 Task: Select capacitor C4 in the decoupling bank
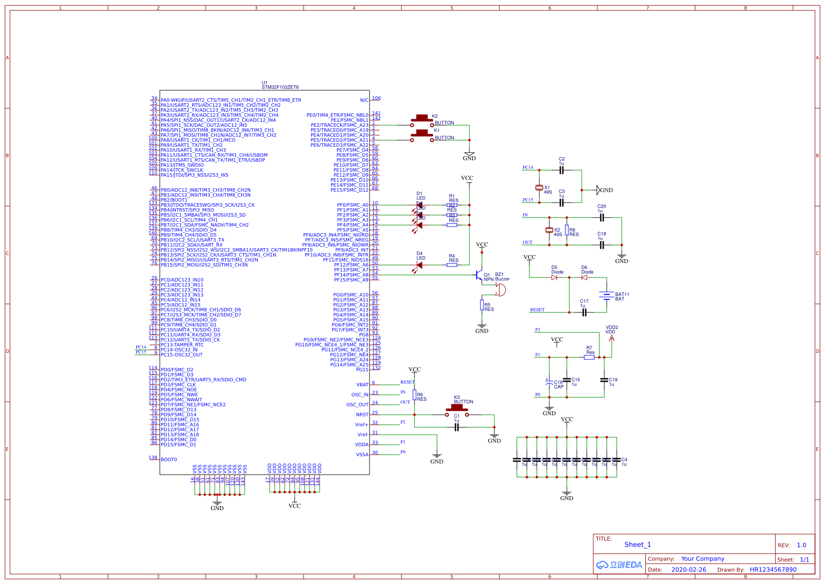[x=616, y=460]
